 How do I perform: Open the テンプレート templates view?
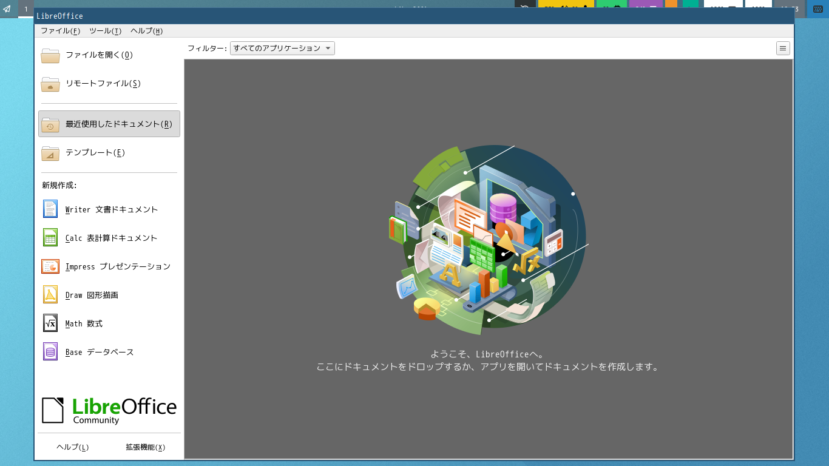coord(109,153)
